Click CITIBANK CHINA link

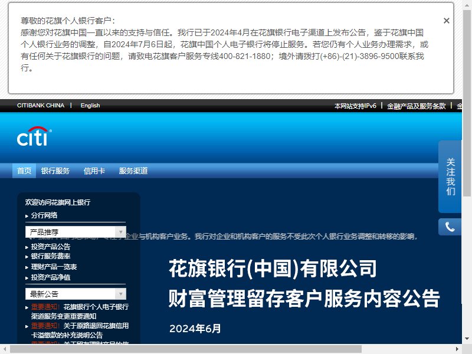41,106
